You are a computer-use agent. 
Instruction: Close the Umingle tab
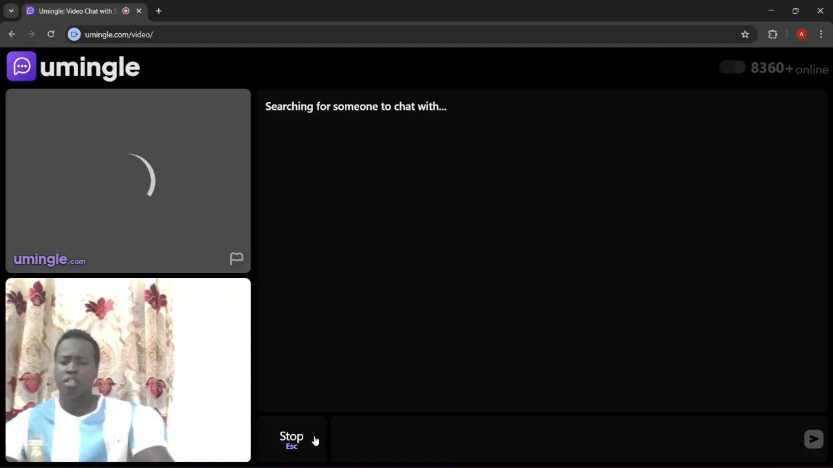pyautogui.click(x=139, y=11)
